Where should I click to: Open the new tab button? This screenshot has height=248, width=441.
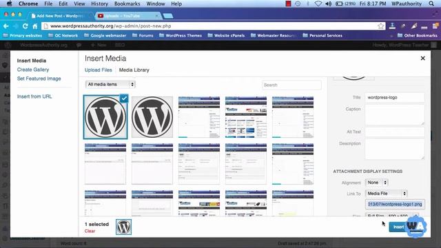click(168, 16)
